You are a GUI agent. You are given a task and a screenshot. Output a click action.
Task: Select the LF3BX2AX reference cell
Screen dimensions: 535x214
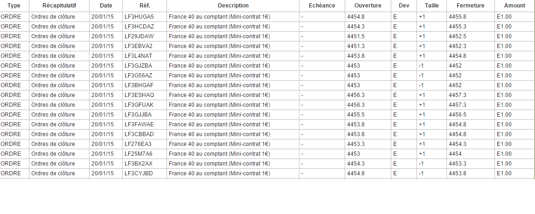(x=139, y=164)
